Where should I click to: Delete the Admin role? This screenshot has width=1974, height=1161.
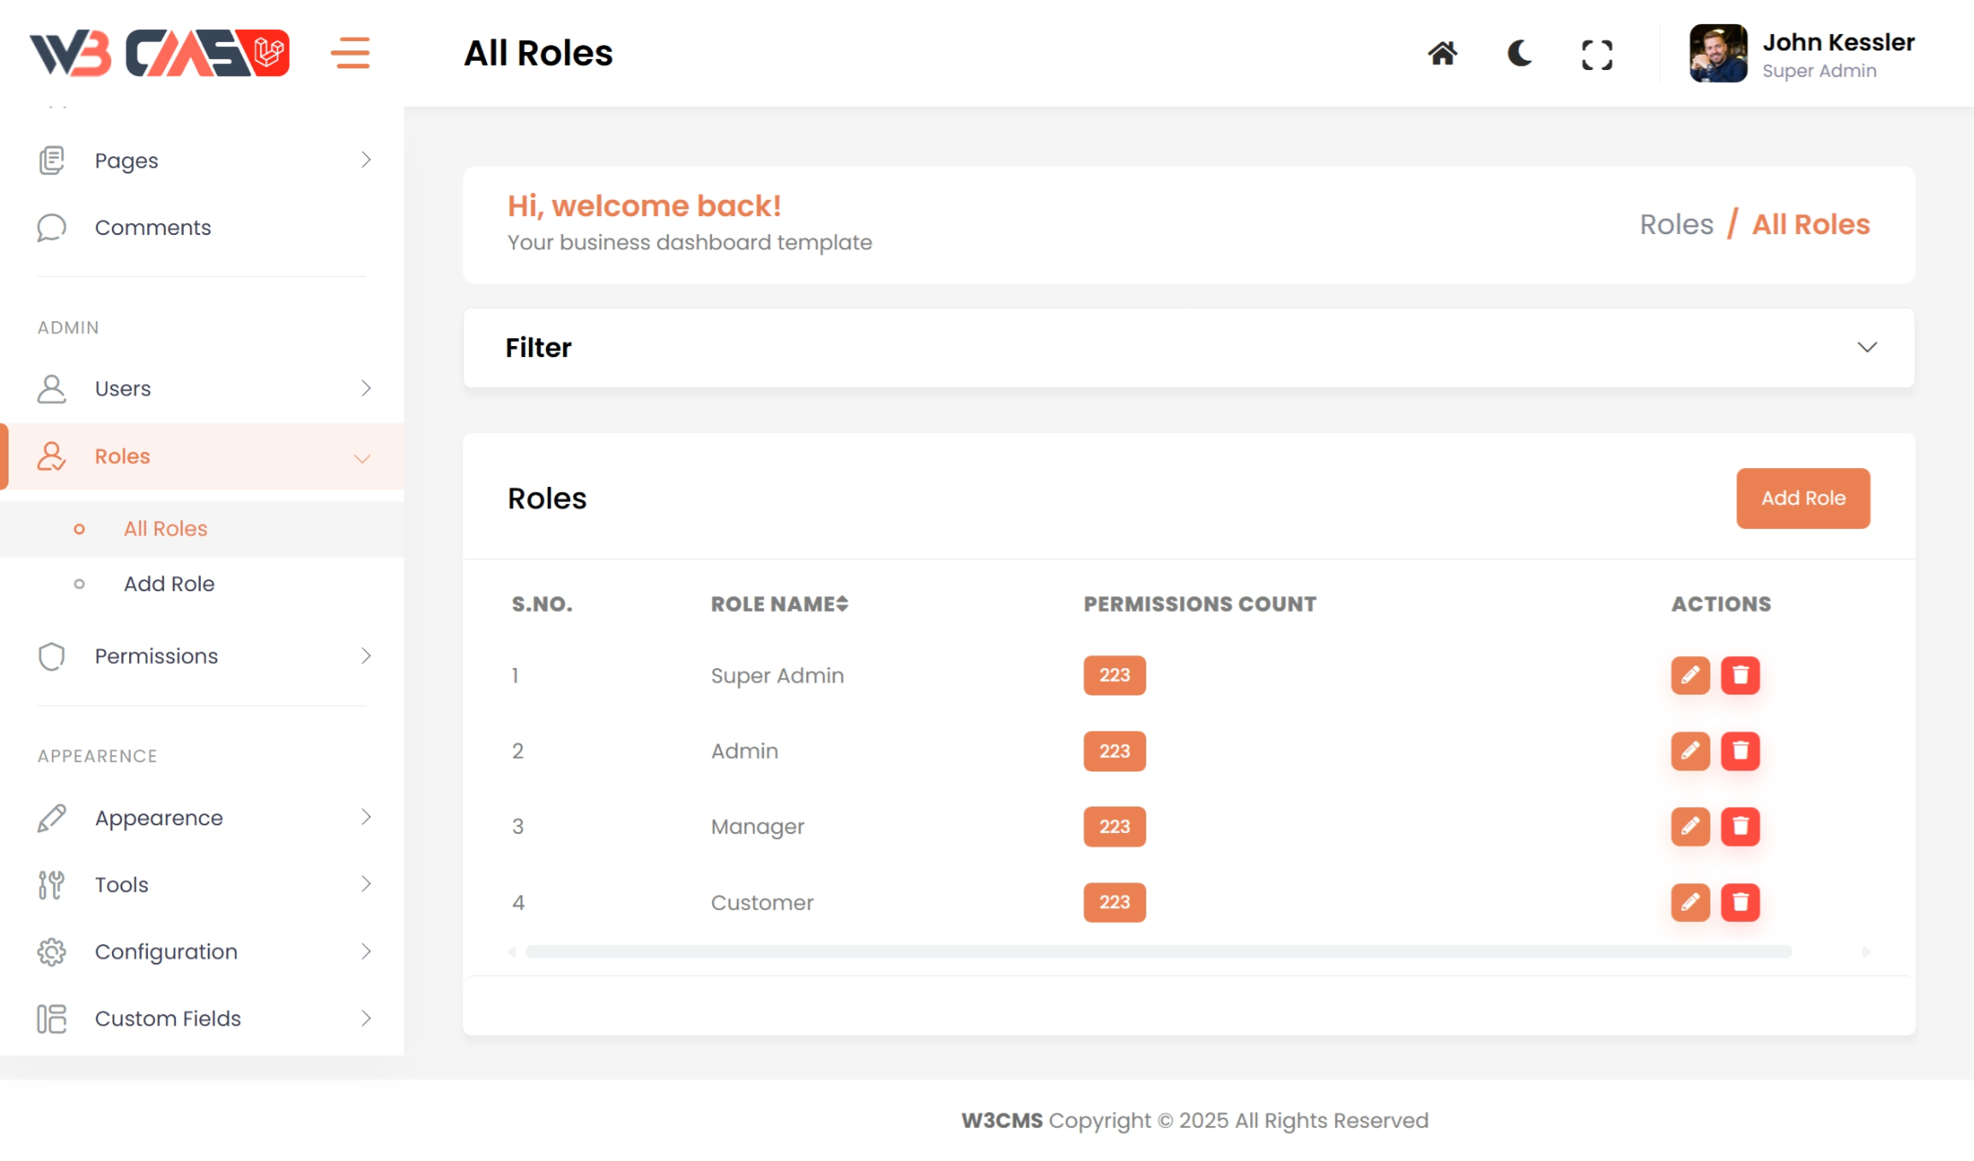coord(1740,751)
